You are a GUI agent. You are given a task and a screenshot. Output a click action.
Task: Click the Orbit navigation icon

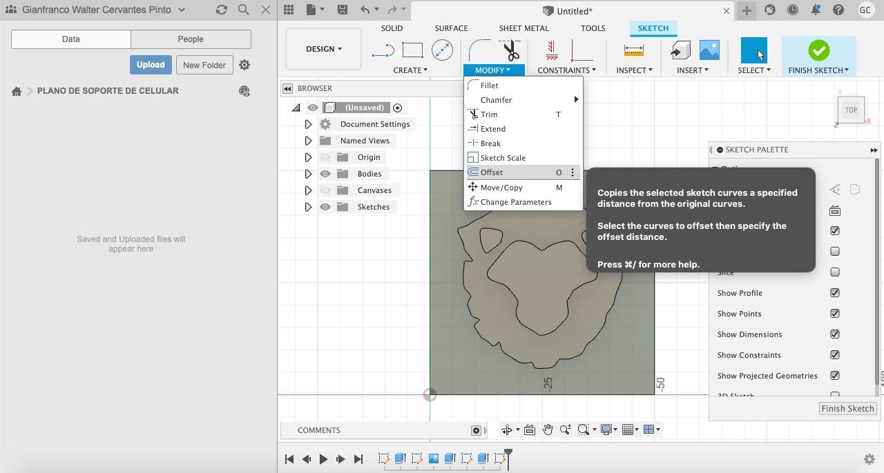click(506, 430)
